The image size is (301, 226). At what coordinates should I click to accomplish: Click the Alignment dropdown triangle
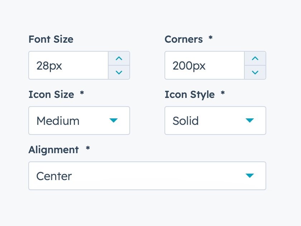coord(250,176)
